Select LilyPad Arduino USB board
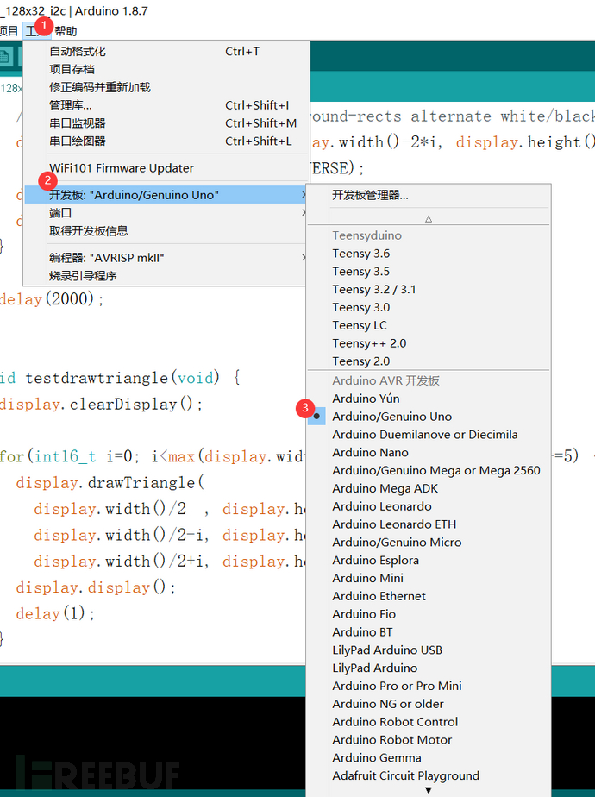The width and height of the screenshot is (595, 797). coord(387,650)
